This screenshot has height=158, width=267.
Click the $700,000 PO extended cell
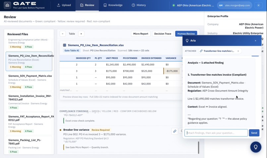[x=128, y=71]
